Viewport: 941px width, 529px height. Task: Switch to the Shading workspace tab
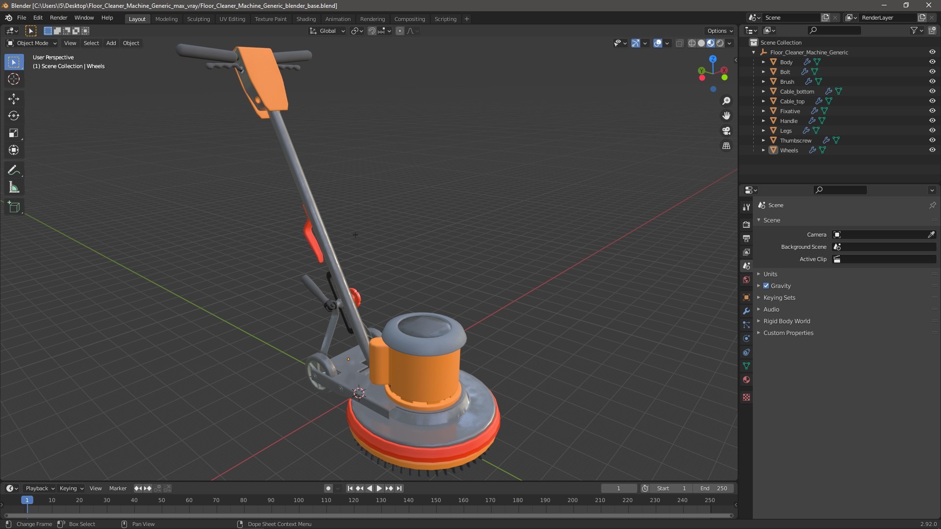pos(306,19)
